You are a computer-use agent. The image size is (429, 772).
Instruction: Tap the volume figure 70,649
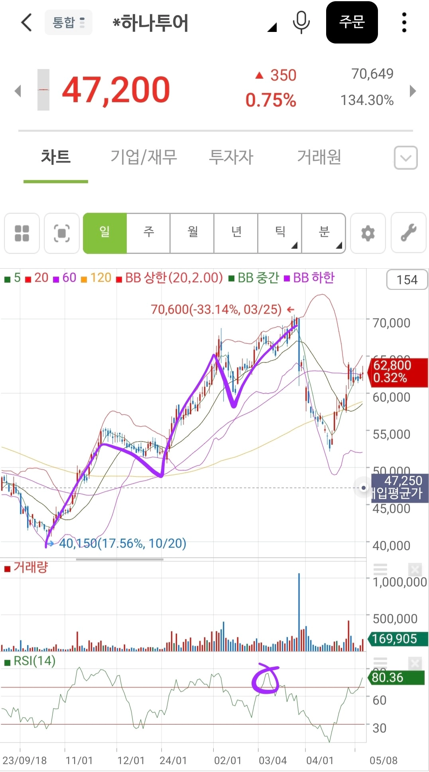(372, 74)
